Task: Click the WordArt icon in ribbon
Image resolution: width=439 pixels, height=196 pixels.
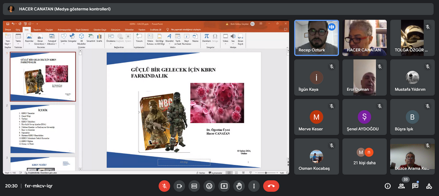Action: tap(169, 39)
